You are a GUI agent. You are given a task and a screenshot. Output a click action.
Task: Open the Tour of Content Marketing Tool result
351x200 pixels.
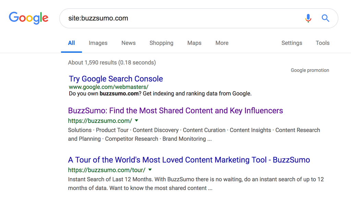coord(189,160)
